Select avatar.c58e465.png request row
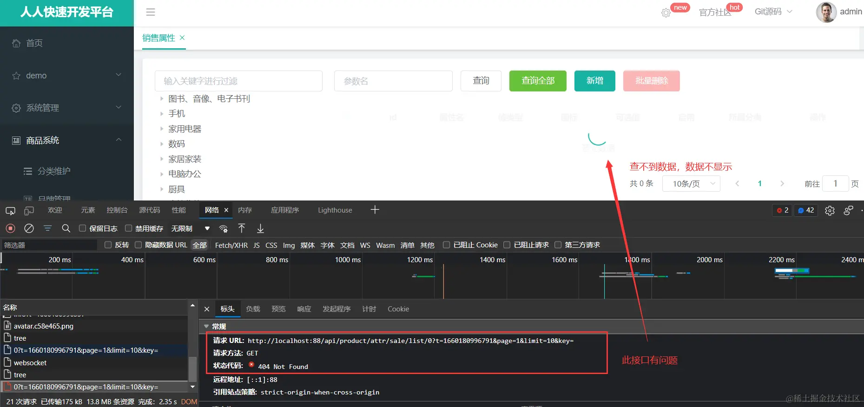Viewport: 864px width, 407px height. point(94,326)
